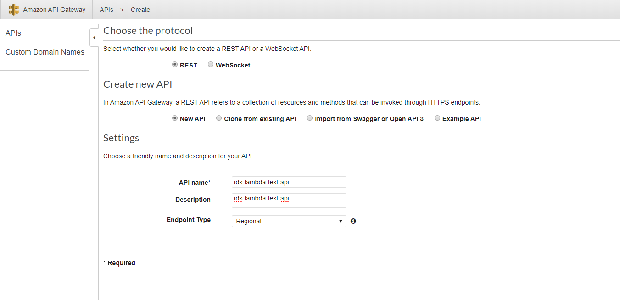
Task: Click the Settings section heading
Action: click(x=121, y=138)
